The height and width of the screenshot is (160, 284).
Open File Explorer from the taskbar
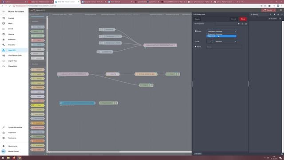[x=8, y=158]
